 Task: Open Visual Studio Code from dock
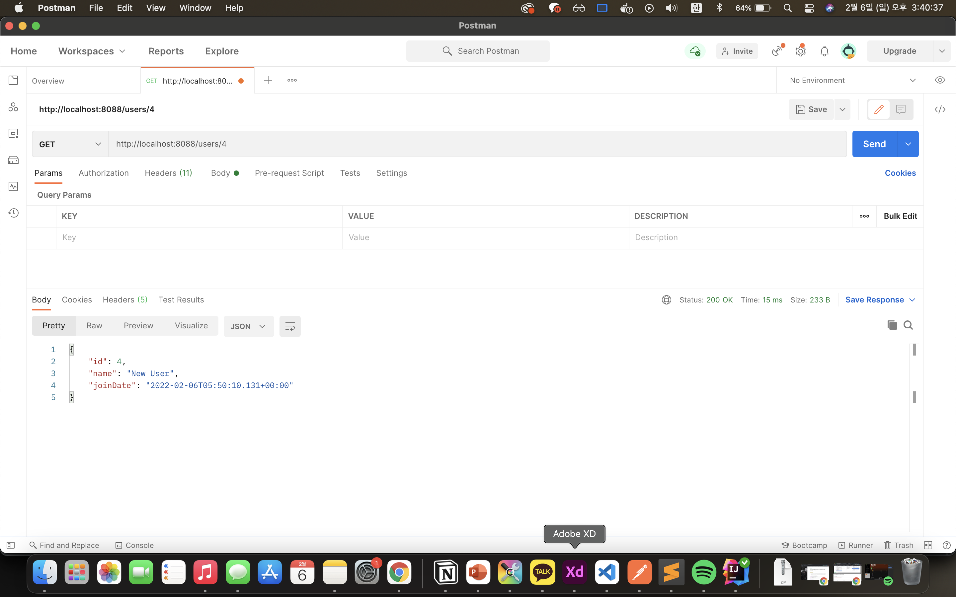tap(607, 572)
